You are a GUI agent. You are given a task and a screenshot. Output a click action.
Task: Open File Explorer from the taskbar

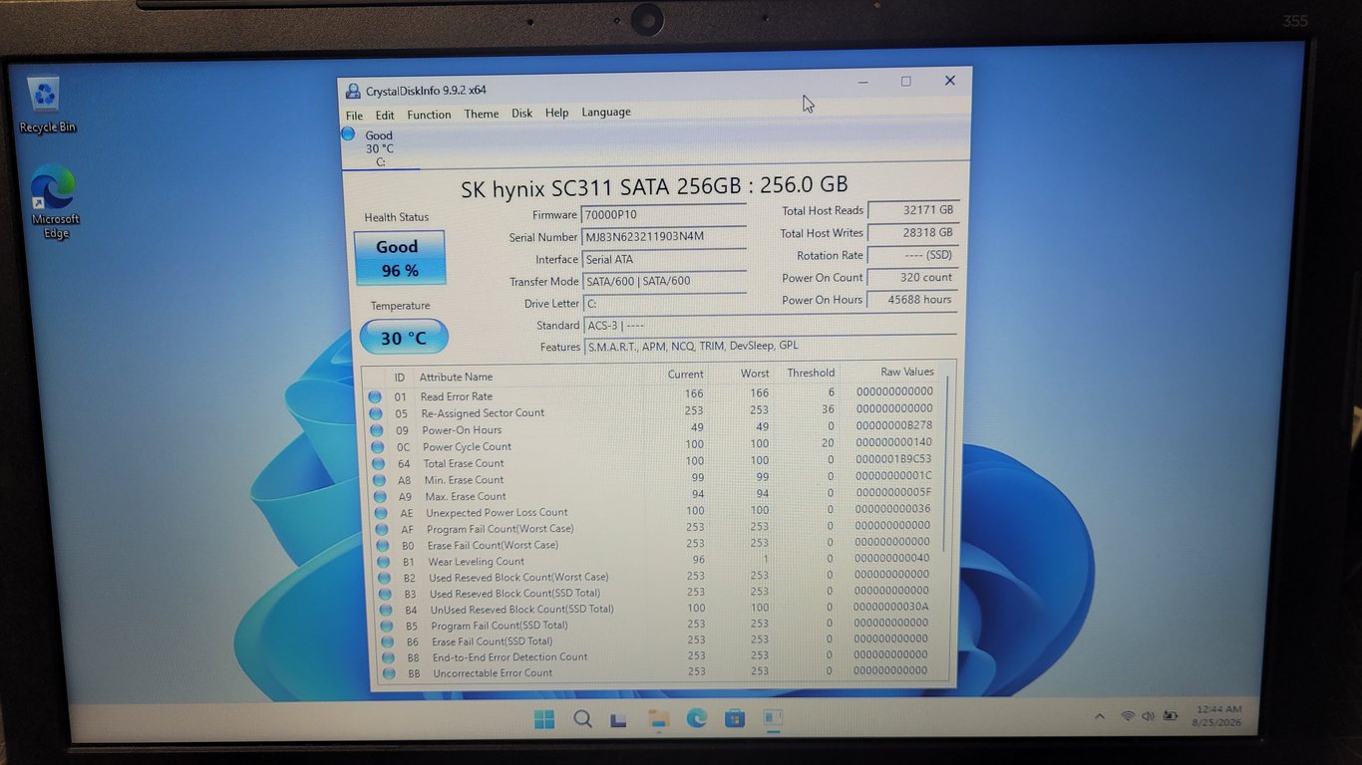coord(657,718)
